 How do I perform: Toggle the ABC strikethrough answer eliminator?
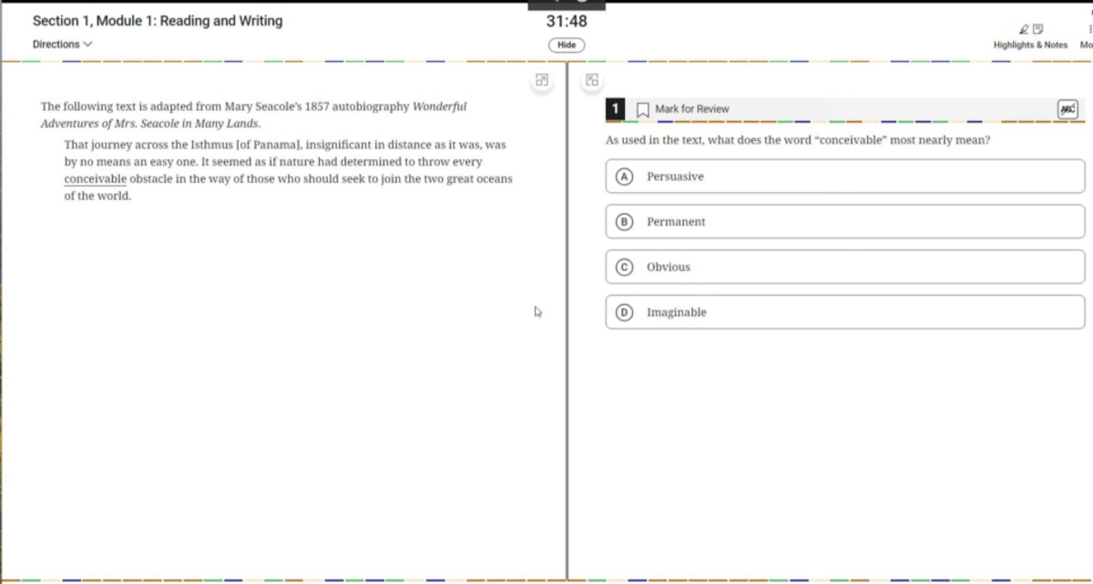pos(1067,109)
